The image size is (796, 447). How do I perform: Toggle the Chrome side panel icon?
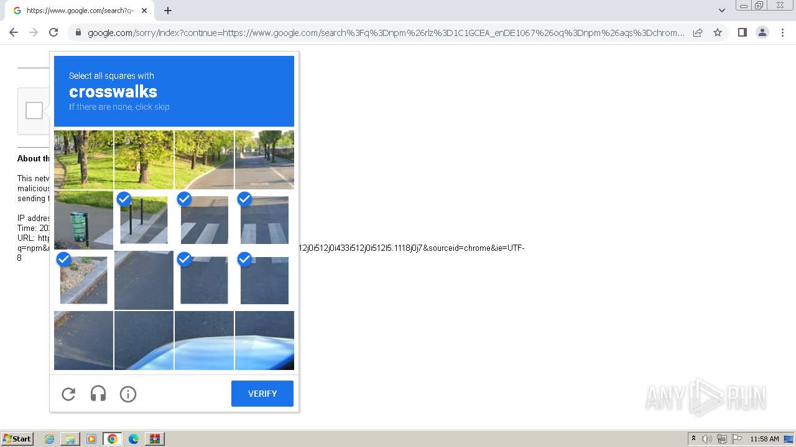pos(743,32)
